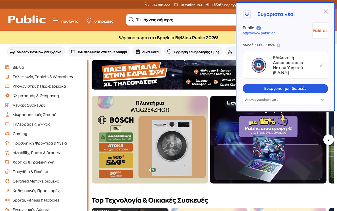337x211 pixels.
Task: Advance carousel with the right arrow button
Action: tap(328, 140)
